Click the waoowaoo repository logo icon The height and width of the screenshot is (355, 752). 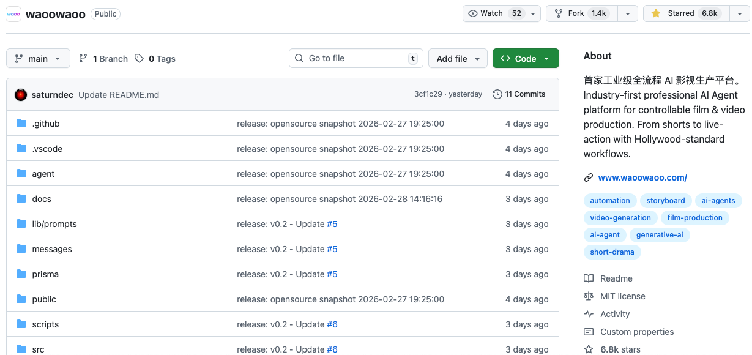point(13,14)
